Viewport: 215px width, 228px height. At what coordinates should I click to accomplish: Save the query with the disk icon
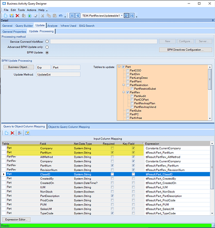pos(11,16)
